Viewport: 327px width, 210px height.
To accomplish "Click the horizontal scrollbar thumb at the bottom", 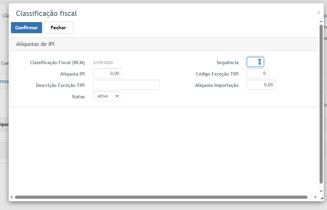I will [x=161, y=197].
